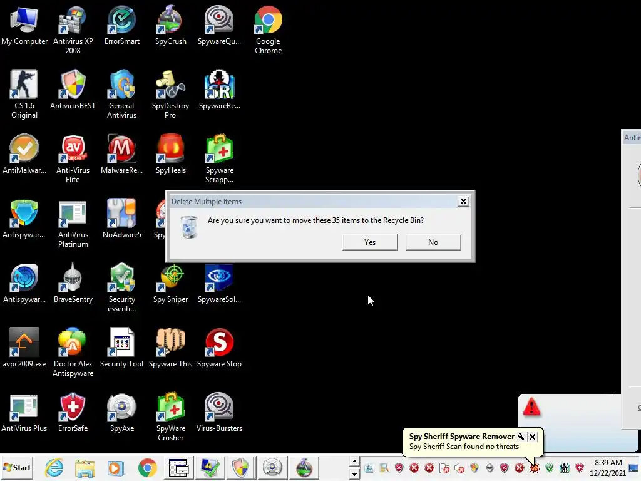Open the Start menu
This screenshot has height=481, width=641.
[17, 467]
